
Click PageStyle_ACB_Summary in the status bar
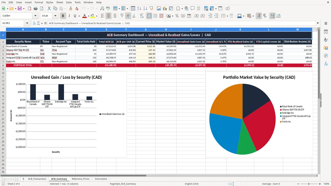click(123, 184)
